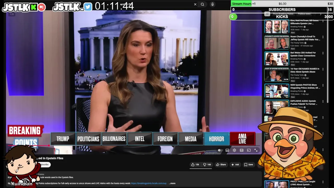The height and width of the screenshot is (188, 334).
Task: Like the video with 13k thumbs up
Action: coord(195,164)
